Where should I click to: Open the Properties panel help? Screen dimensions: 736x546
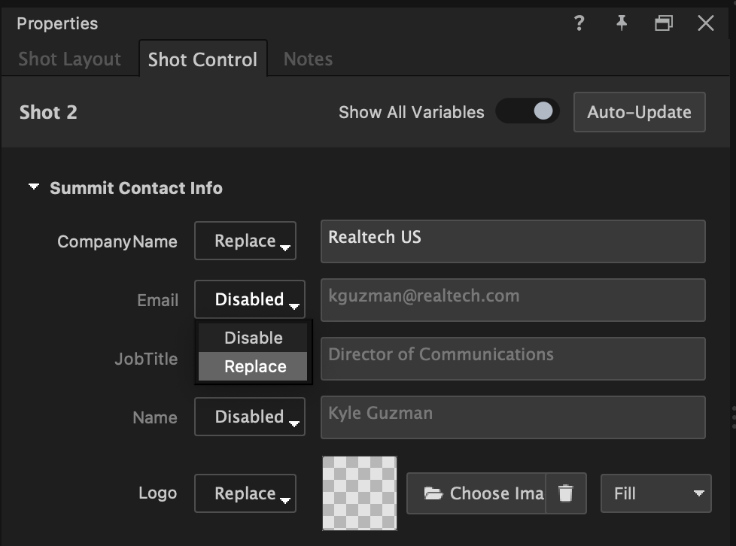[x=578, y=23]
